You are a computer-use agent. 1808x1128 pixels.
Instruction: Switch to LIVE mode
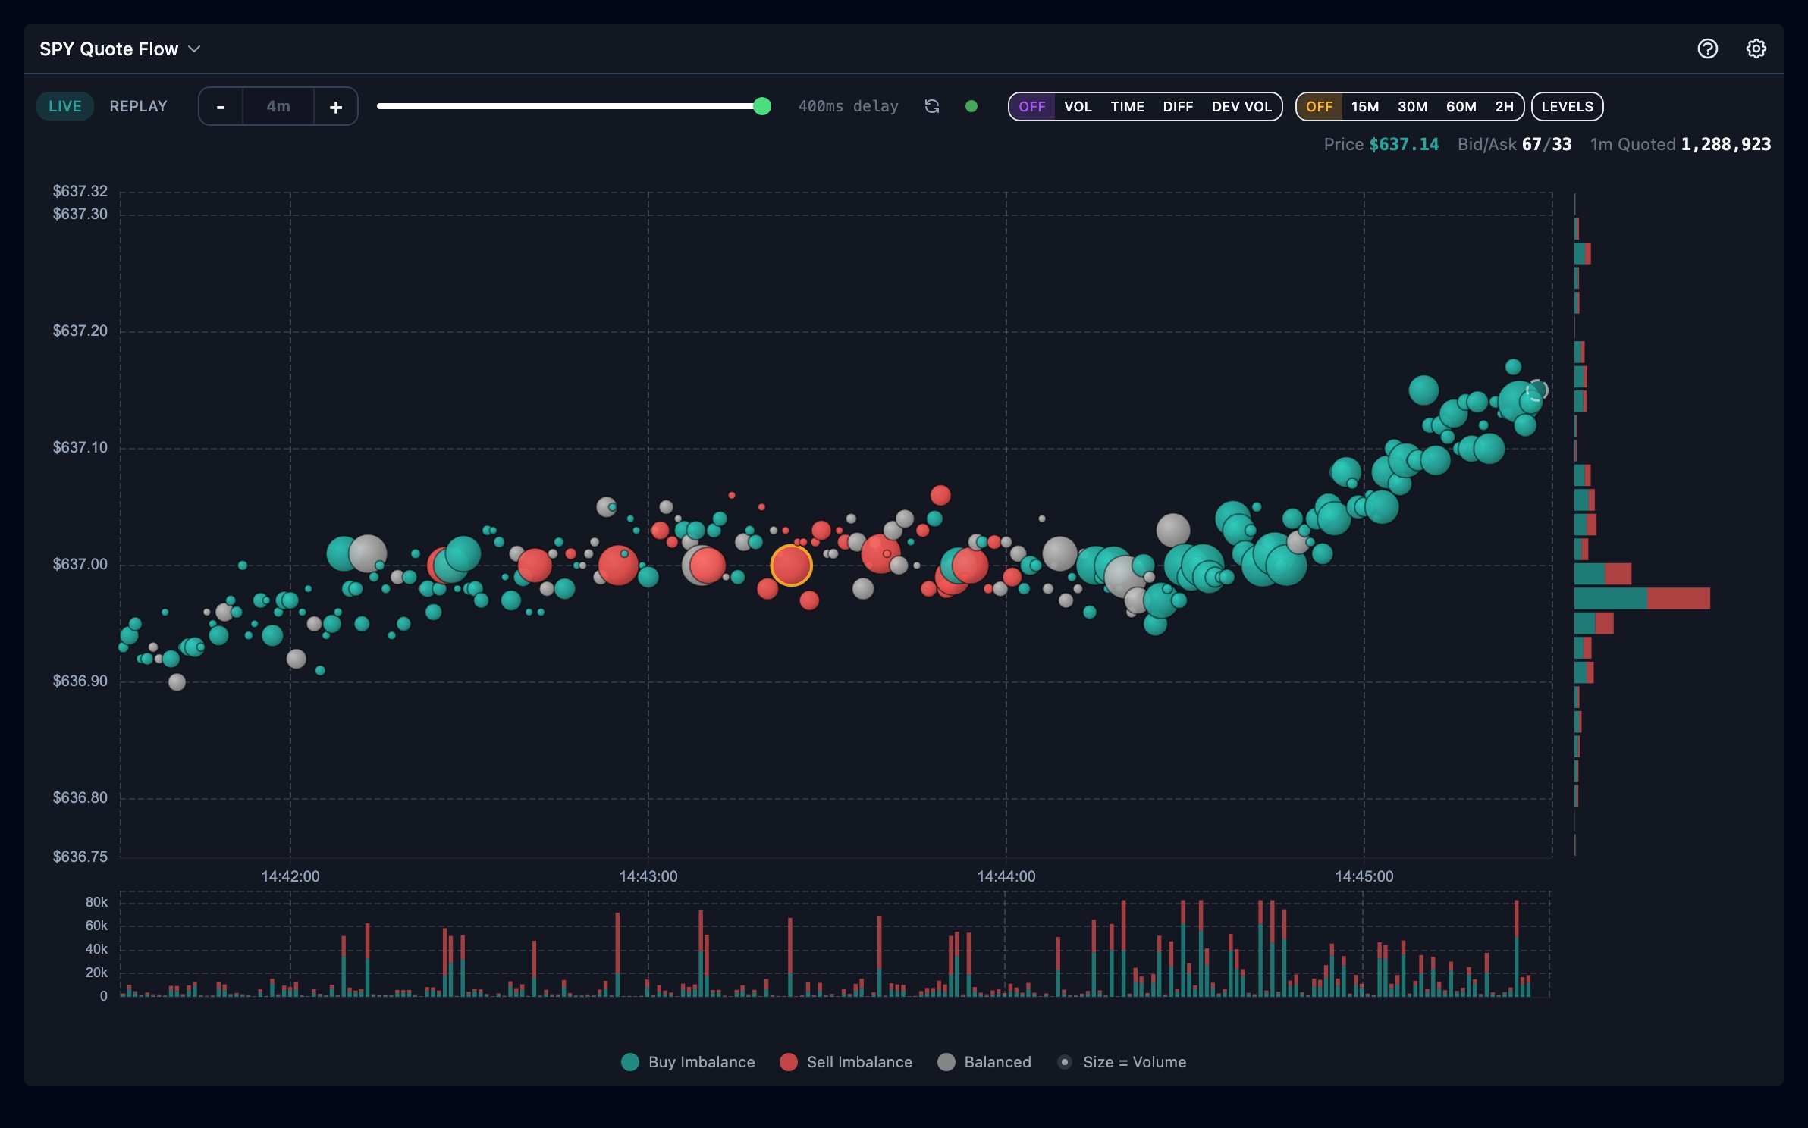pos(64,106)
